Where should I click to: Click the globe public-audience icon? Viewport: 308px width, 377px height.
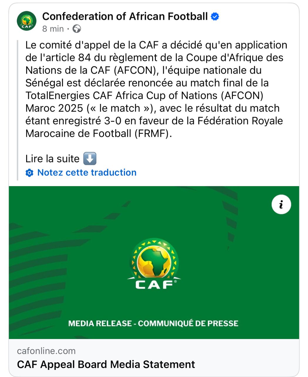tap(76, 29)
